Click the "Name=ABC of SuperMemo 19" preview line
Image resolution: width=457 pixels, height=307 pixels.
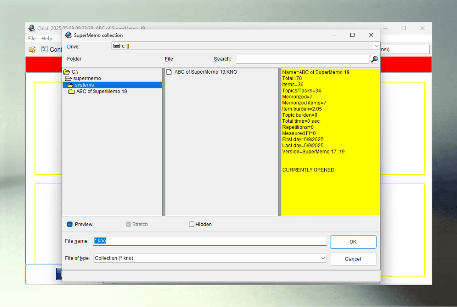pyautogui.click(x=316, y=72)
